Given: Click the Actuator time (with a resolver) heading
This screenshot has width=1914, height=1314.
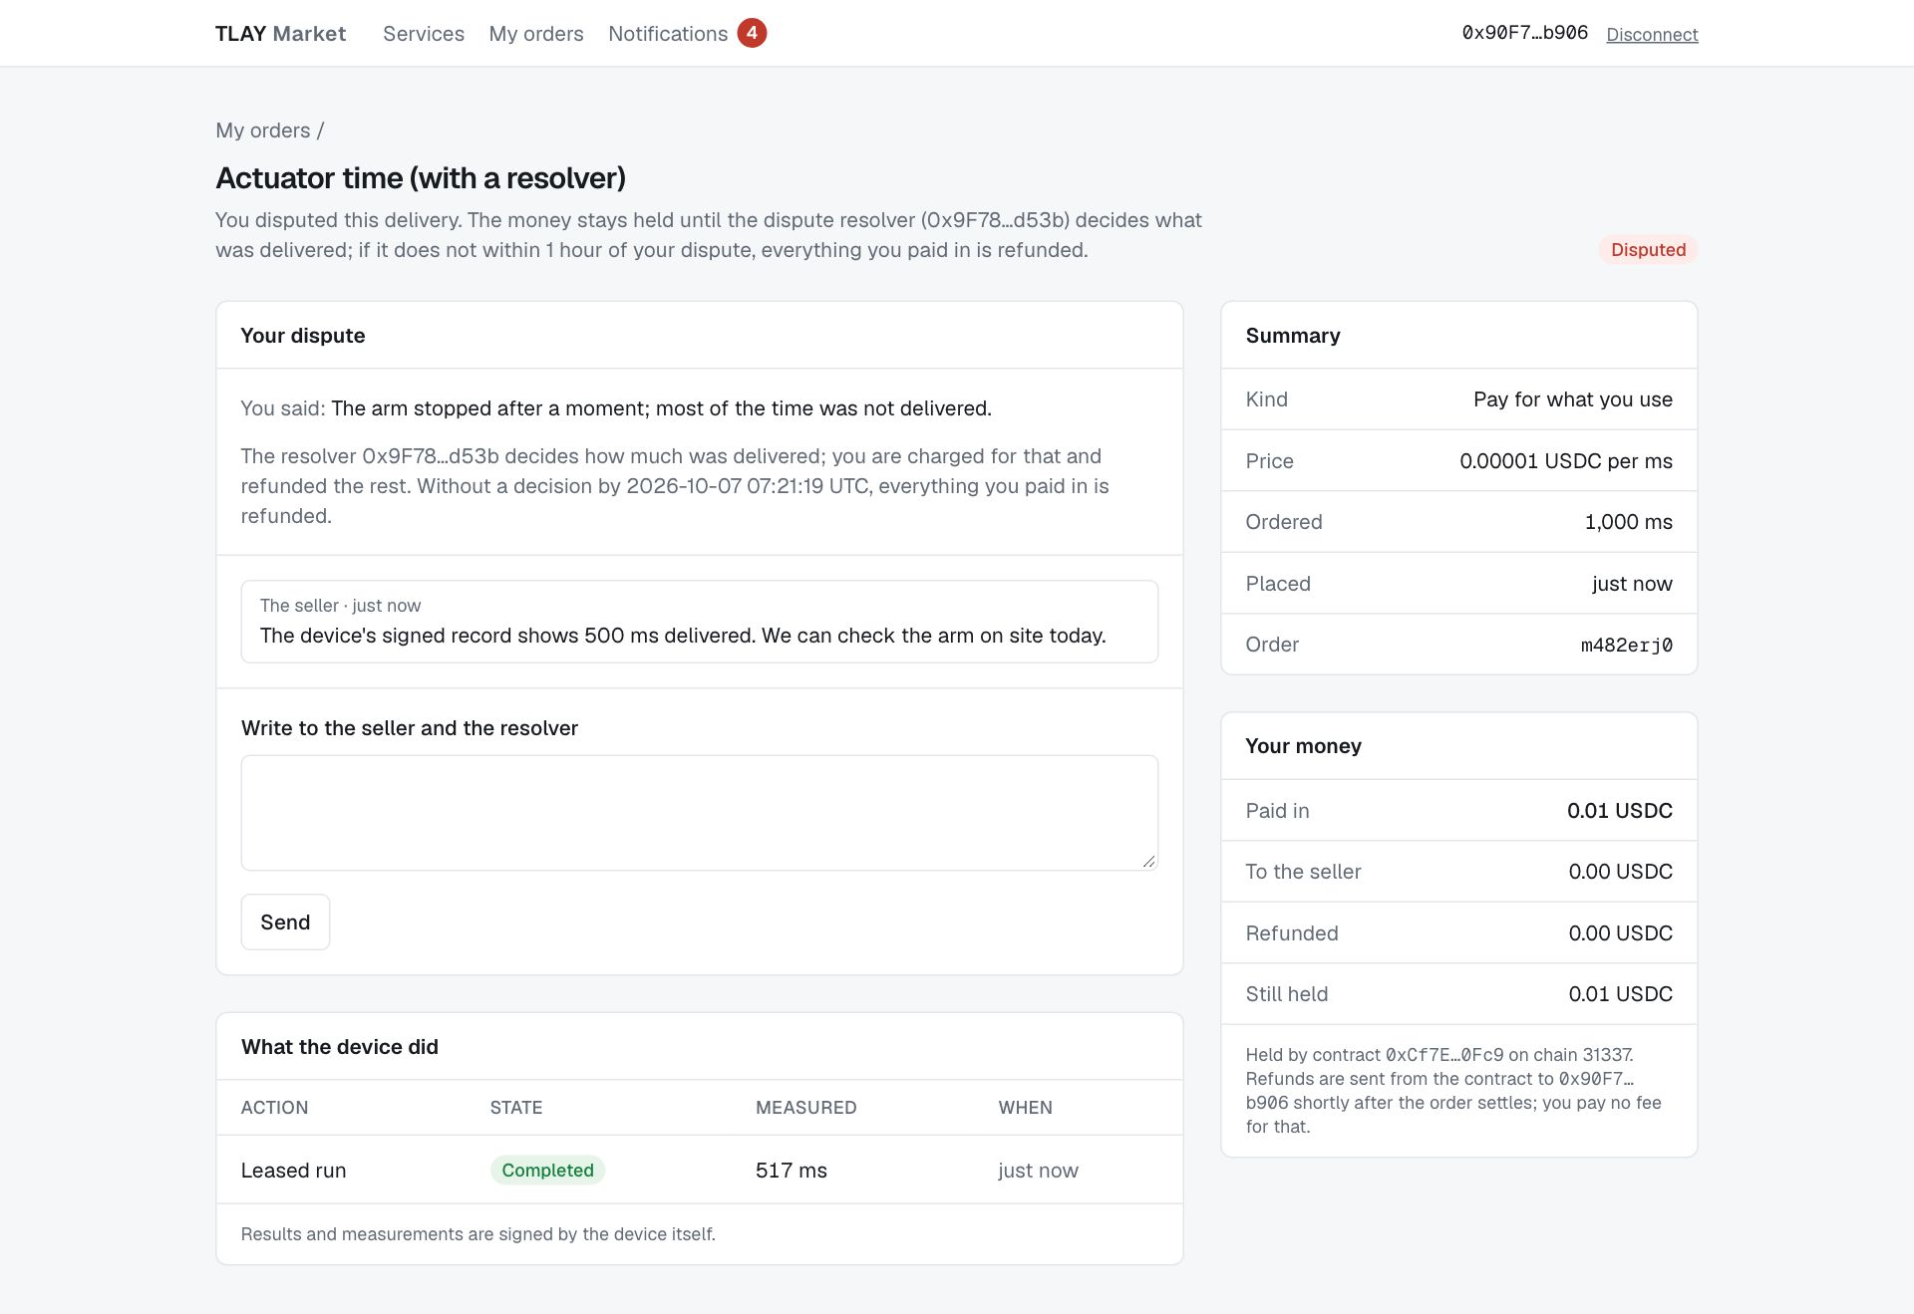Looking at the screenshot, I should coord(421,178).
